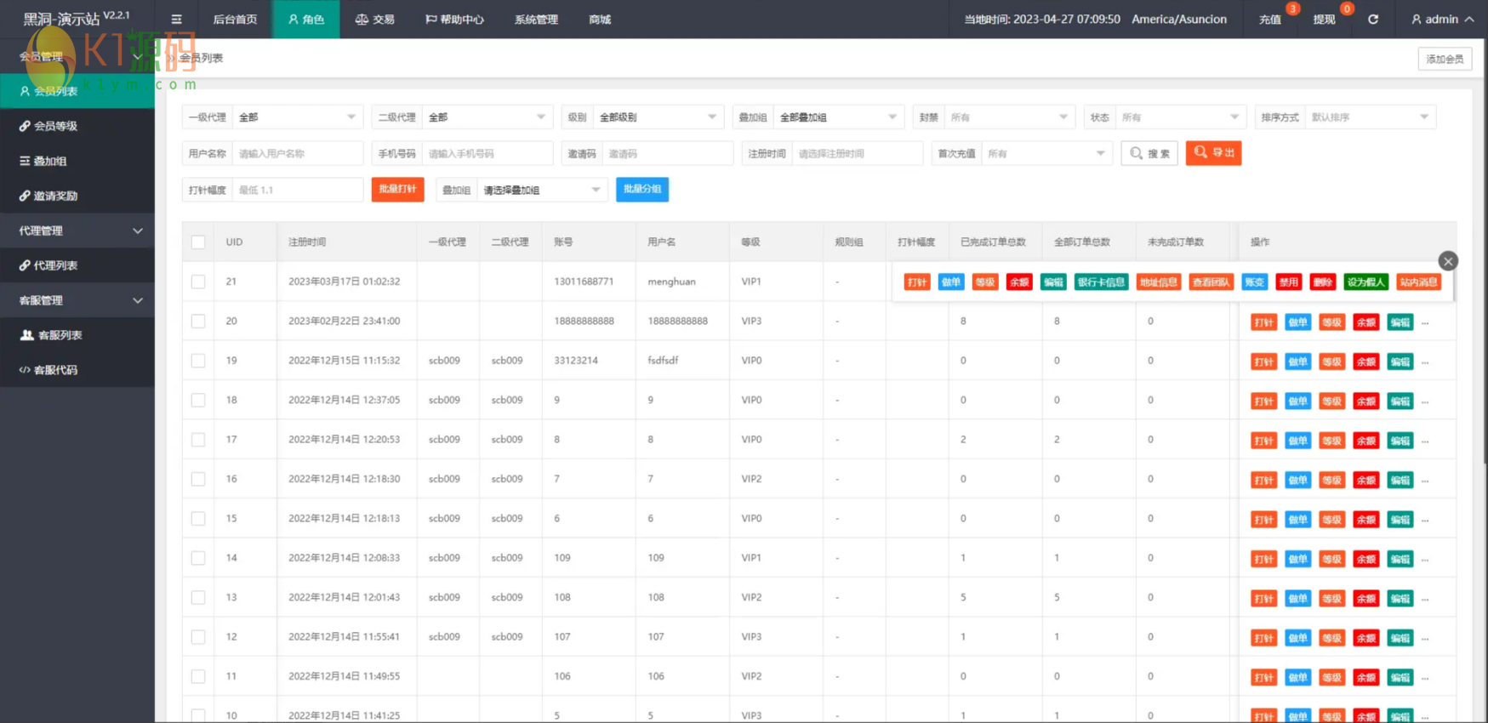
Task: Open the 系统管理 top menu
Action: pos(536,20)
